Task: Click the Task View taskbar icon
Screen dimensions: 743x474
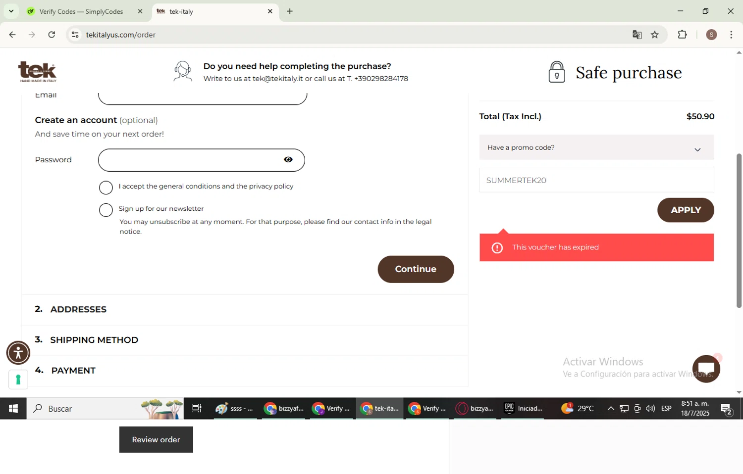Action: click(x=197, y=408)
